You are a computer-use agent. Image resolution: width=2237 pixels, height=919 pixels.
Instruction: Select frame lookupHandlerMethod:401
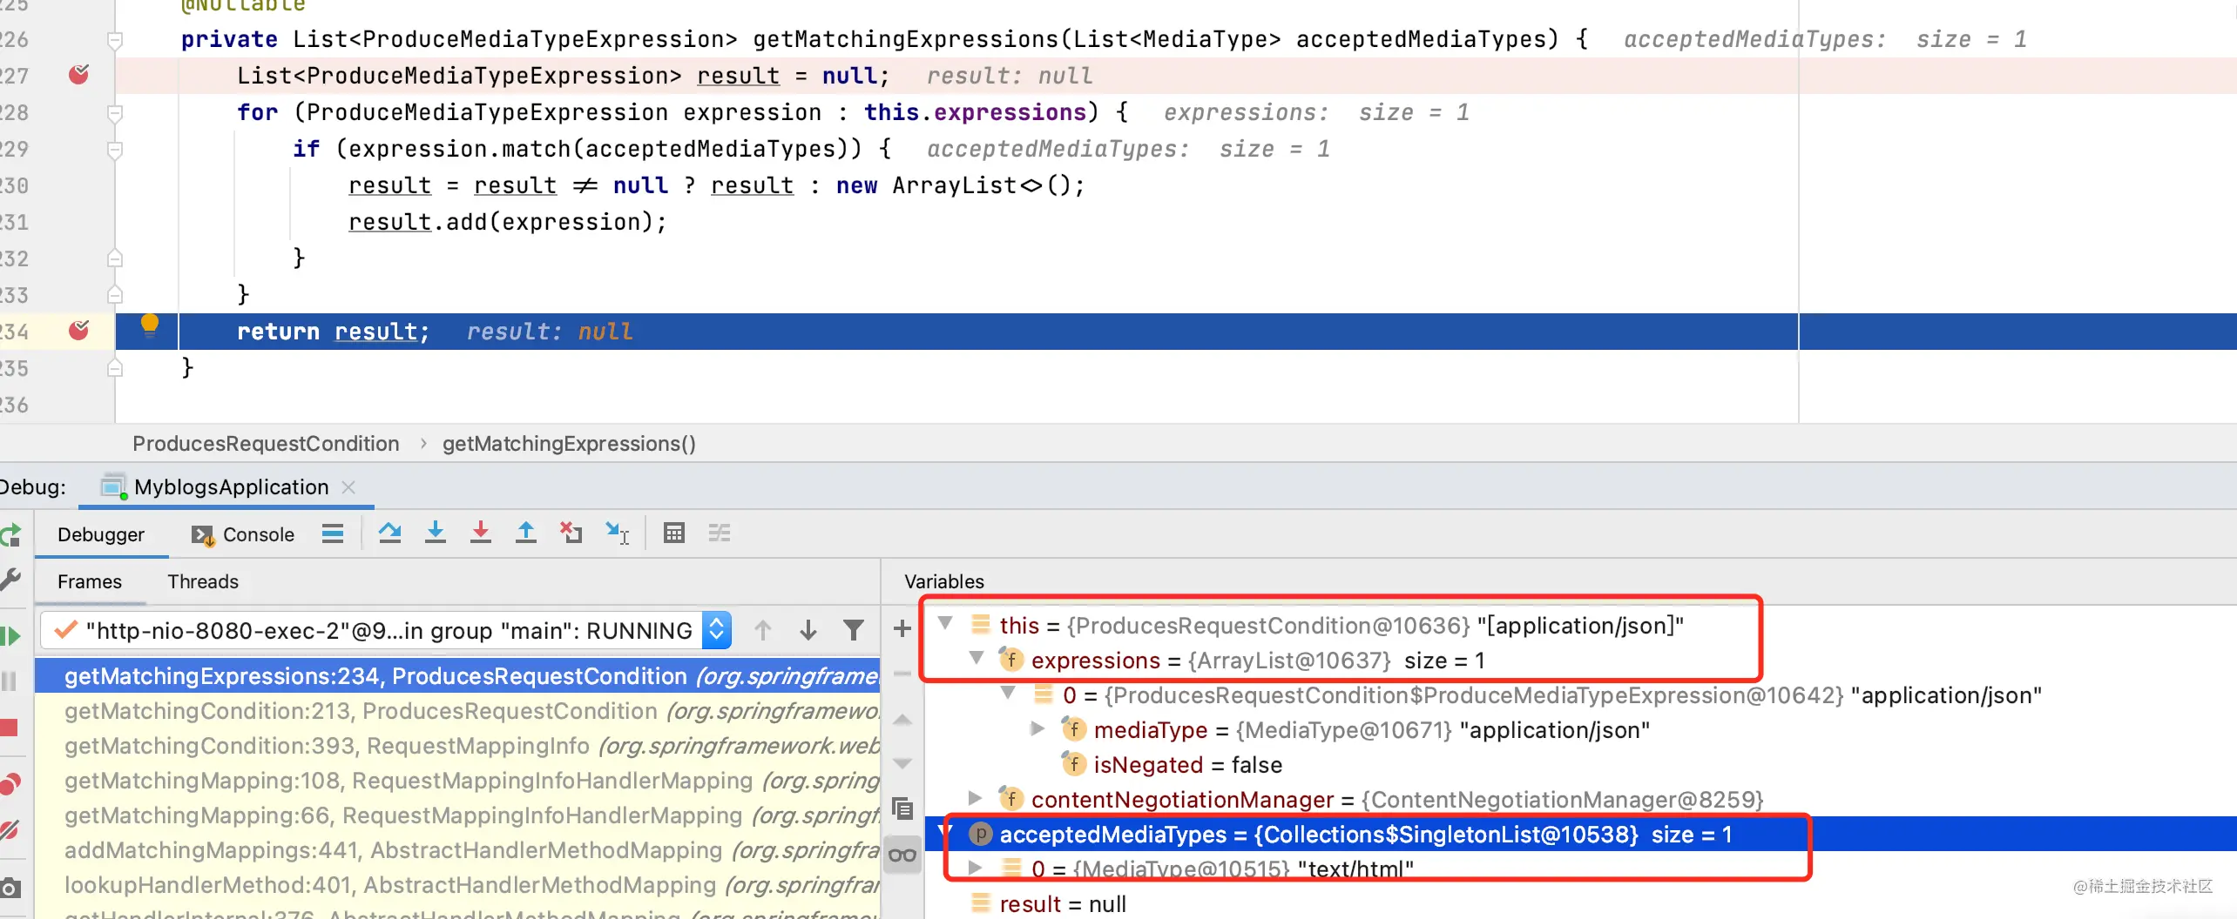coord(457,885)
